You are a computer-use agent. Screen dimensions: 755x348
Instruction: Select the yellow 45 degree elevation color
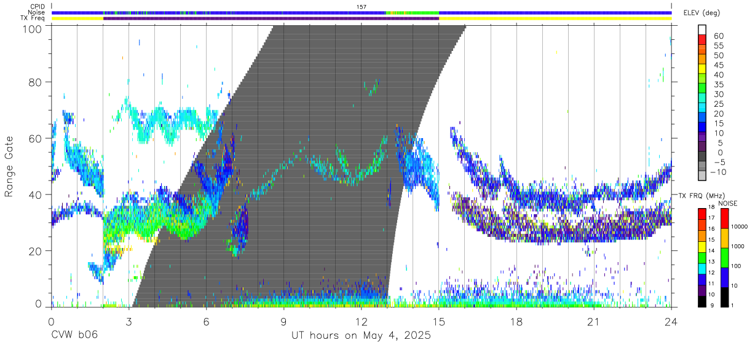pos(702,69)
